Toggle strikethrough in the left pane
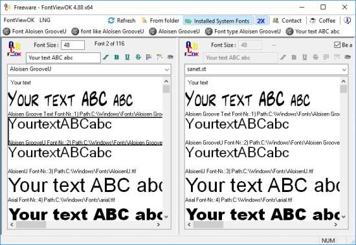 [x=139, y=57]
